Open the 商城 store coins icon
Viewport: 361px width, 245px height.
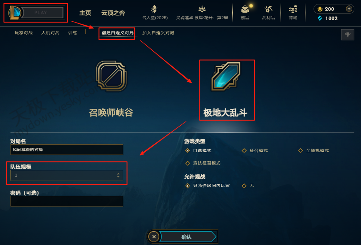coord(293,9)
